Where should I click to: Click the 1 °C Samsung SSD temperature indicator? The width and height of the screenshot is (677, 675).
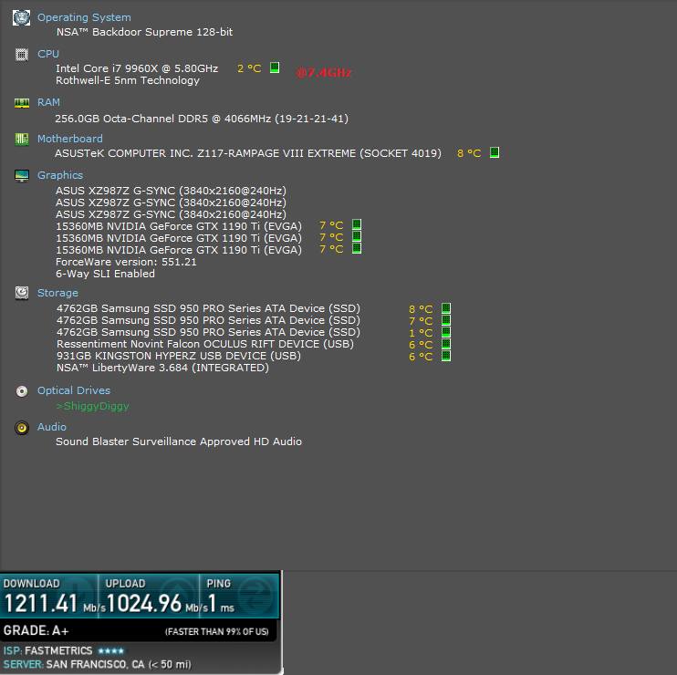point(446,332)
